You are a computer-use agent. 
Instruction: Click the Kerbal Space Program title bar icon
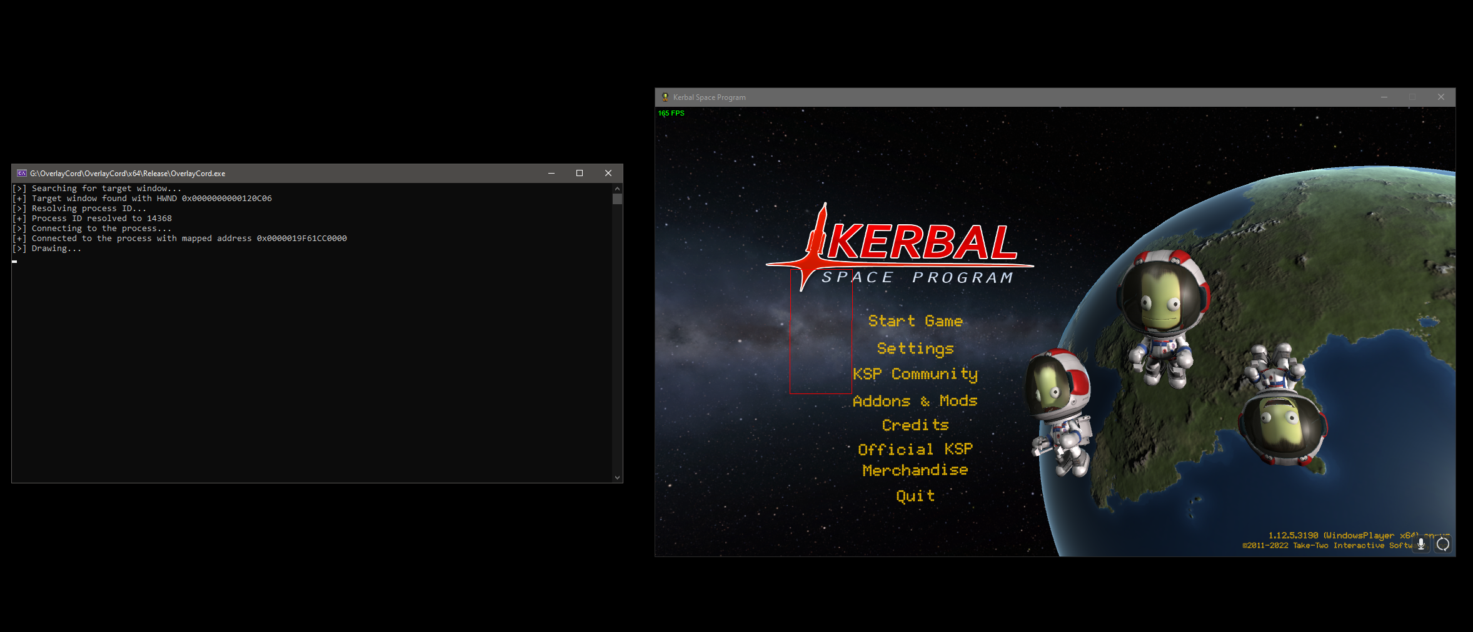coord(665,97)
